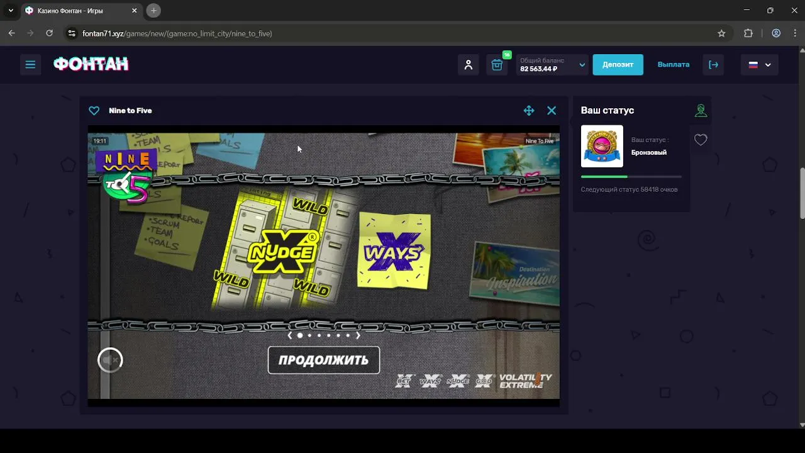Toggle fullscreen for the game window

point(529,111)
